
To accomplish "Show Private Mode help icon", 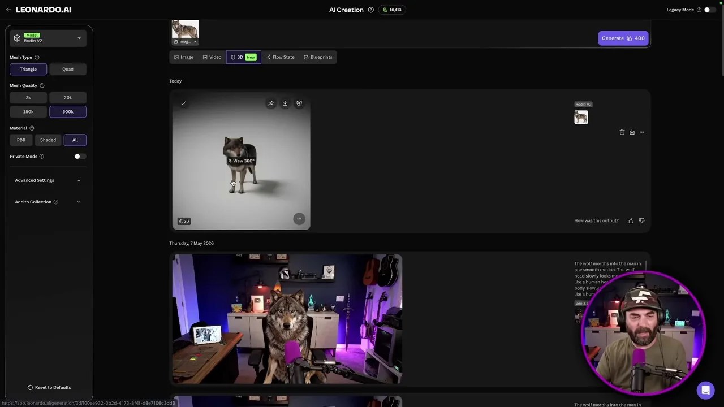I will pyautogui.click(x=42, y=156).
